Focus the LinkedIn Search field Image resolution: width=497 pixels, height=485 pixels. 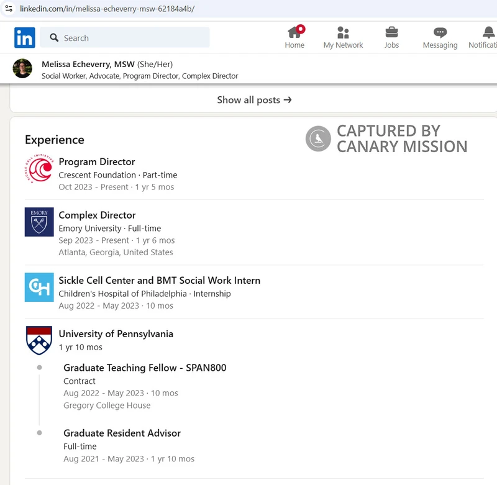(x=125, y=38)
